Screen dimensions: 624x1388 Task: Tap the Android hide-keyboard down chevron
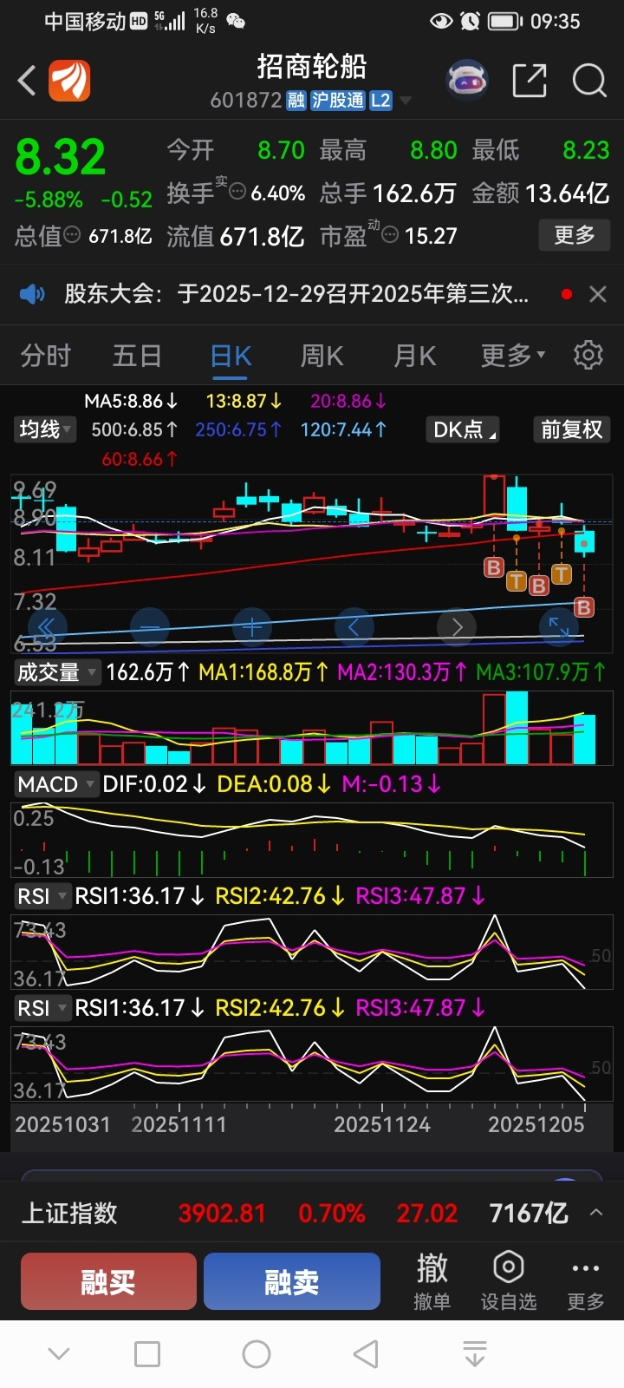coord(59,1353)
